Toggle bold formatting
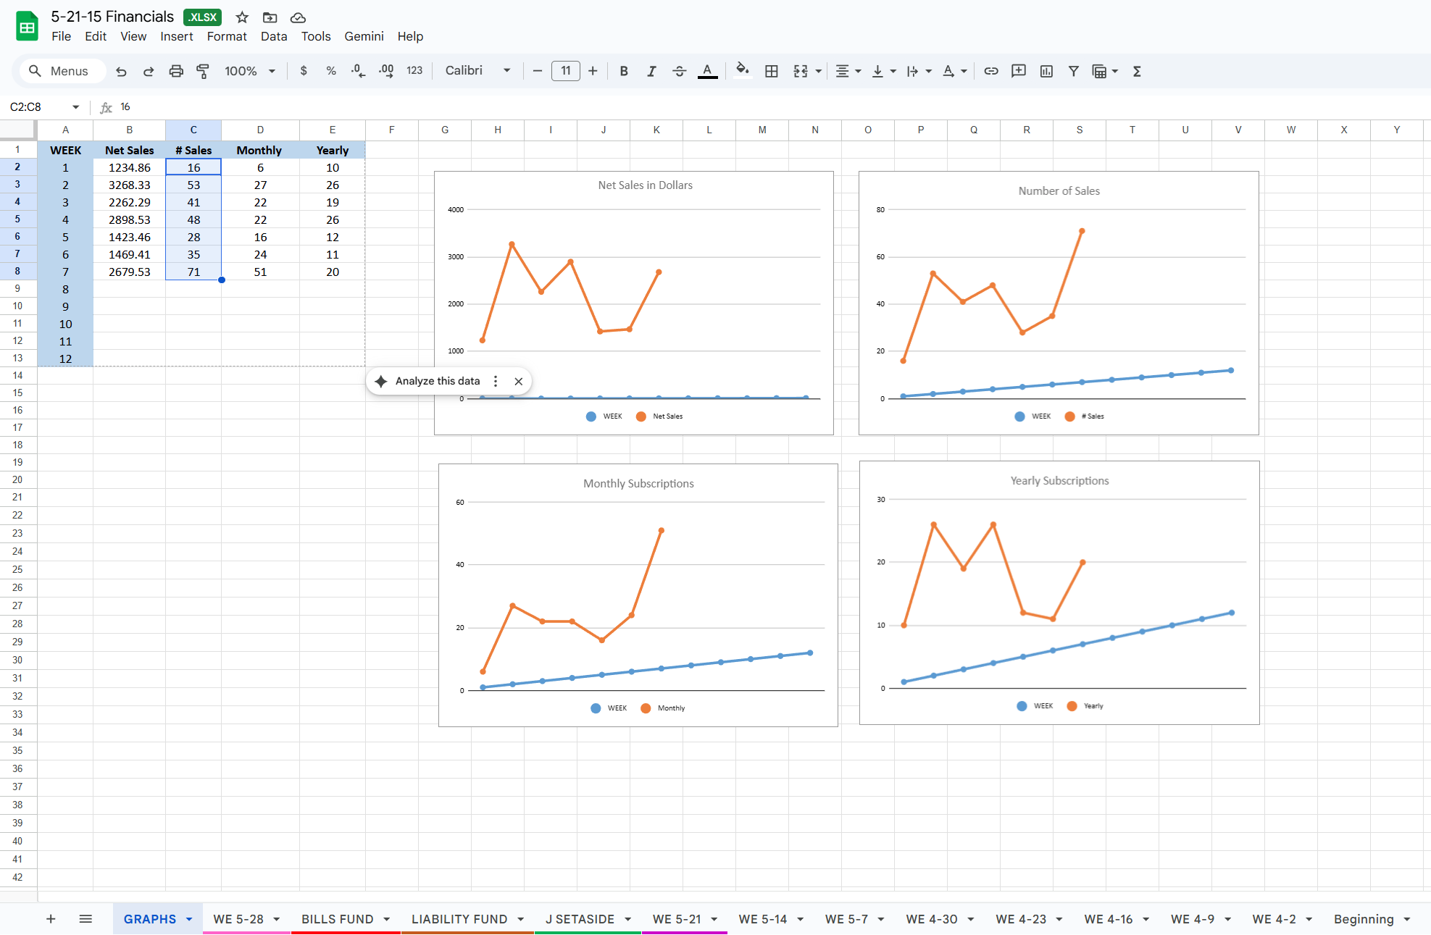The image size is (1431, 935). point(623,71)
